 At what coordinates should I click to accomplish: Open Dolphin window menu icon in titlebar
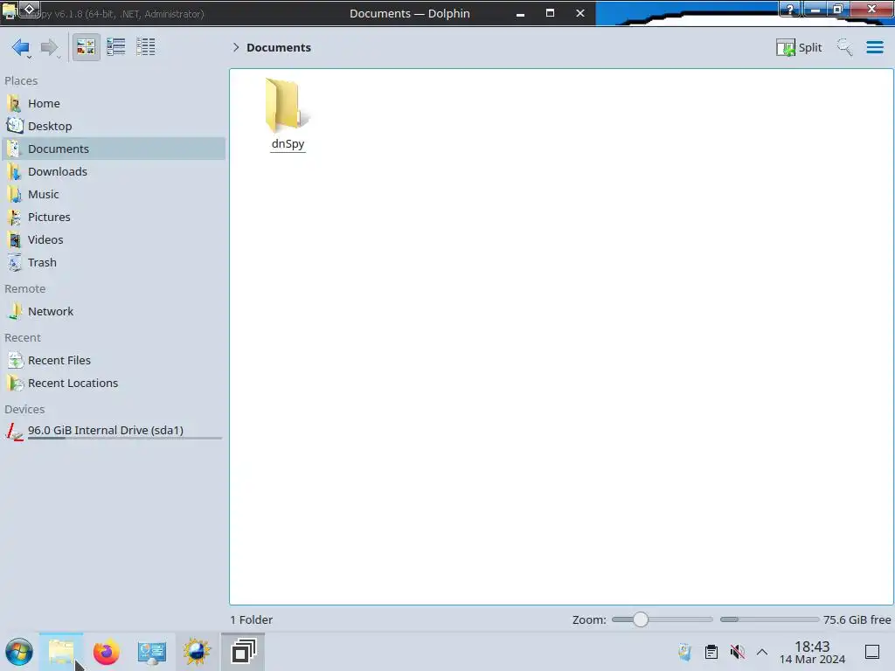pyautogui.click(x=9, y=11)
